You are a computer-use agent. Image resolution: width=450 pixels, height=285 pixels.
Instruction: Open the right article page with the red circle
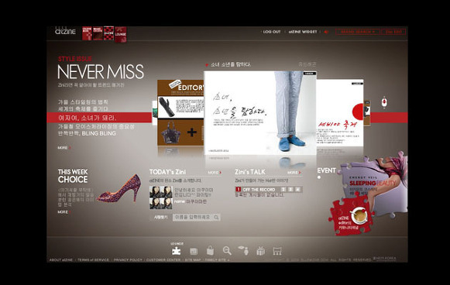click(x=340, y=113)
